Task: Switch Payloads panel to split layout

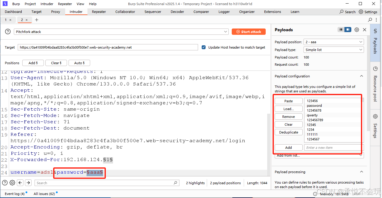Action: tap(348, 30)
